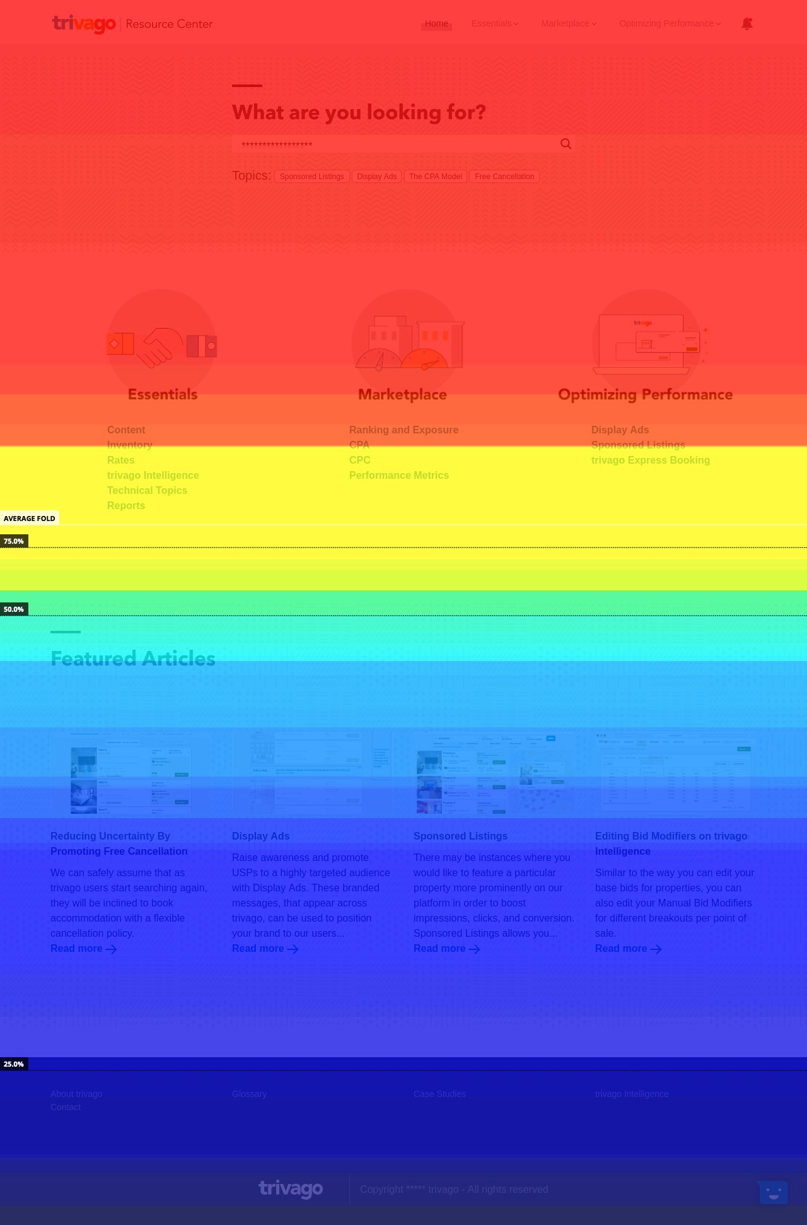Open Reducing Uncertainty By Promoting Free Cancellation title

119,843
